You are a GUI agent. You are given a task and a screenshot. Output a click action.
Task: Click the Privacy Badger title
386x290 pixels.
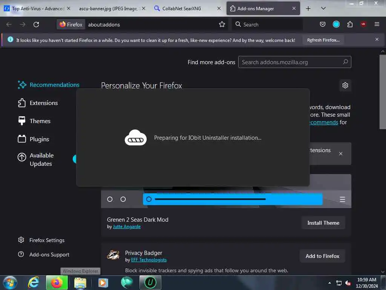coord(144,253)
